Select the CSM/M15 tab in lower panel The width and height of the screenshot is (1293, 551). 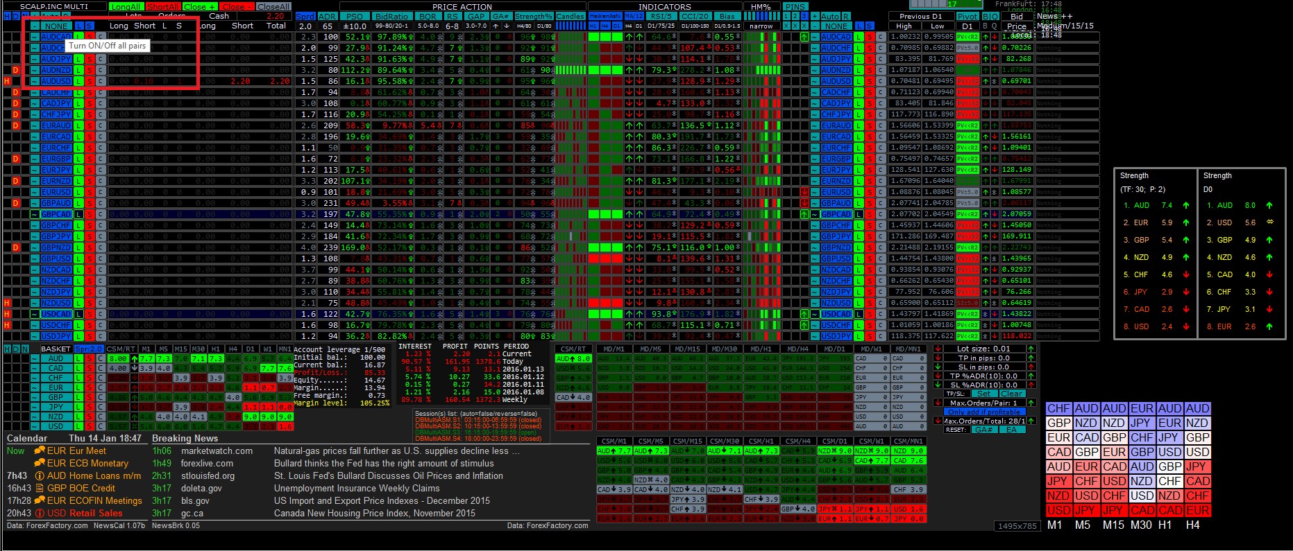(x=688, y=441)
